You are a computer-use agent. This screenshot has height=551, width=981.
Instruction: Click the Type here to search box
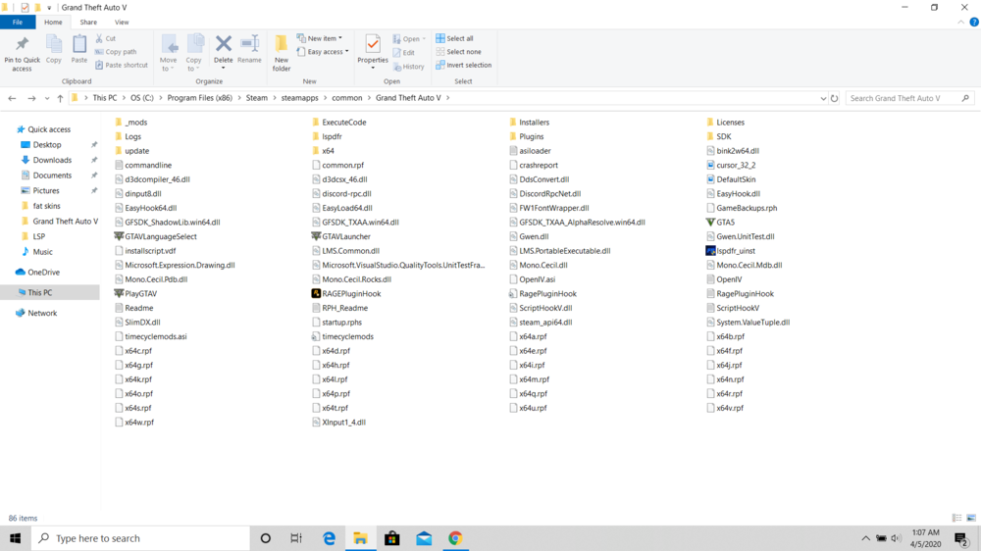click(140, 538)
